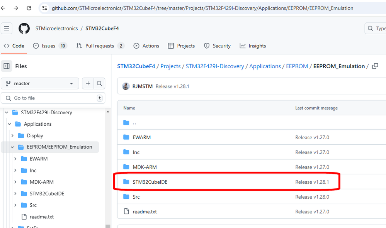The image size is (386, 228).
Task: Open the Security tab
Action: 218,46
